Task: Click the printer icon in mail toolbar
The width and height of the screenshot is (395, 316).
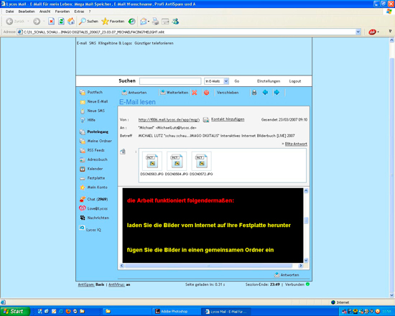Action: click(x=254, y=93)
